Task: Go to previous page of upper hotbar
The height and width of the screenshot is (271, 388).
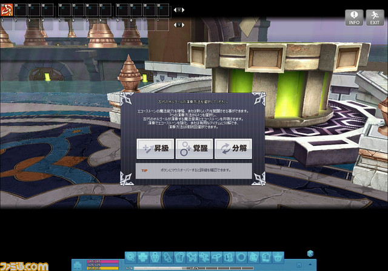Action: (175, 10)
